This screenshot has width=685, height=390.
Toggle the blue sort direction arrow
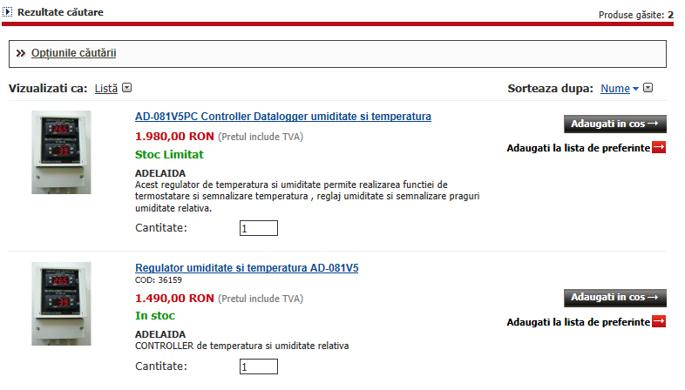[635, 89]
